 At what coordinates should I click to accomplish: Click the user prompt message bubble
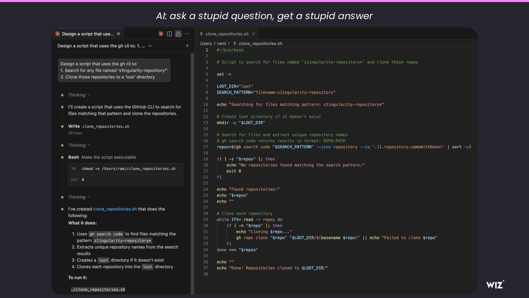(x=114, y=70)
